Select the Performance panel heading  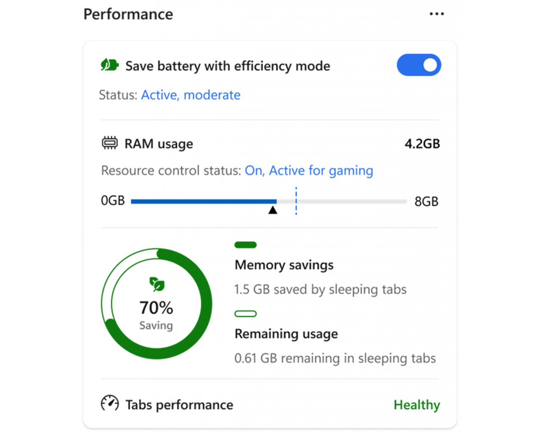click(x=128, y=14)
